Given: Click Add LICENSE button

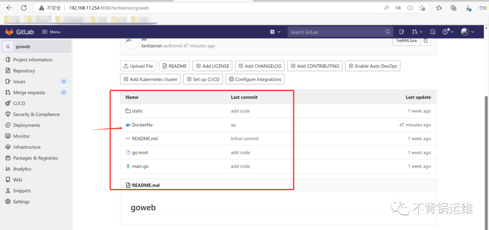Looking at the screenshot, I should pos(212,66).
